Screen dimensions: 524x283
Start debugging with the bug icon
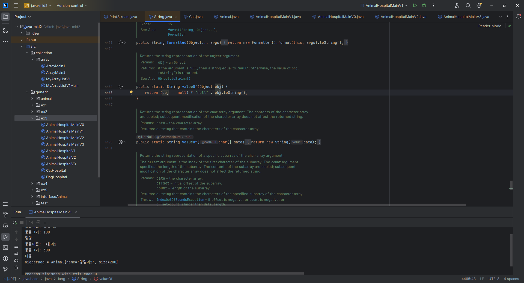(x=424, y=5)
